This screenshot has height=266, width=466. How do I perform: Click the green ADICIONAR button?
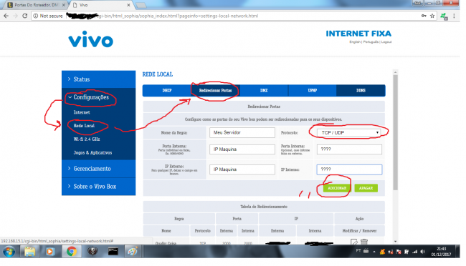point(337,188)
